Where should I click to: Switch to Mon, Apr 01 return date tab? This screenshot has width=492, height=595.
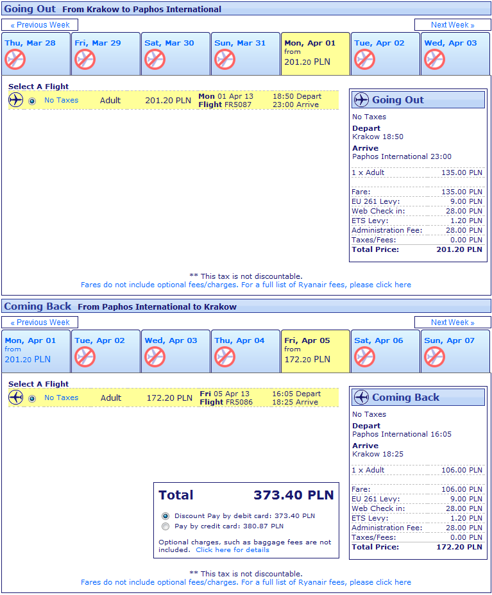pyautogui.click(x=36, y=351)
